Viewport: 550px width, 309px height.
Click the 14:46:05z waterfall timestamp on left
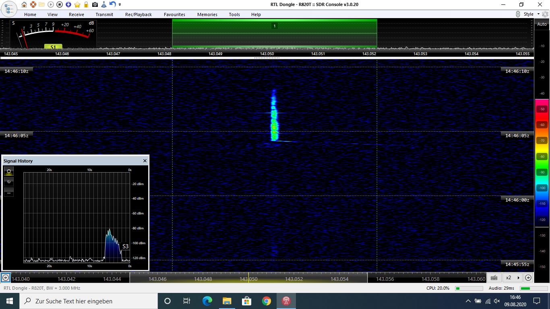click(17, 136)
